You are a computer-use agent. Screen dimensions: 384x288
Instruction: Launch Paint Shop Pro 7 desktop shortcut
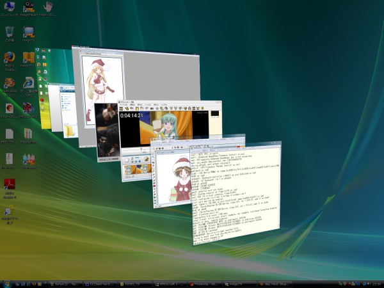(x=10, y=87)
